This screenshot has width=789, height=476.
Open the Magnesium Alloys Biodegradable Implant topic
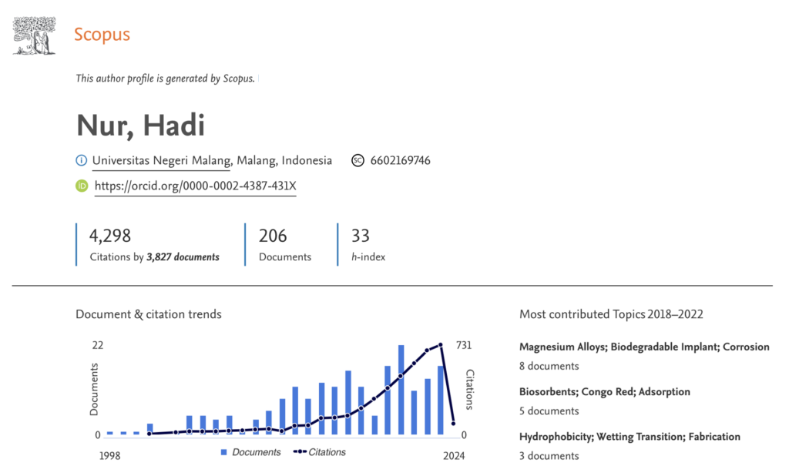tap(644, 347)
